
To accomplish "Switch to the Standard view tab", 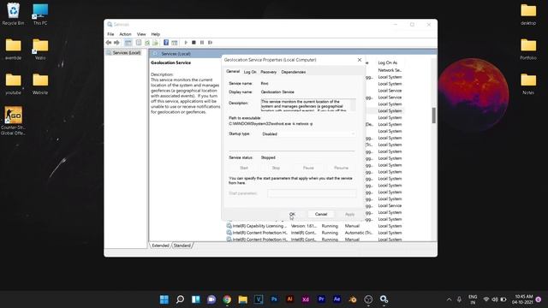I will [x=182, y=246].
